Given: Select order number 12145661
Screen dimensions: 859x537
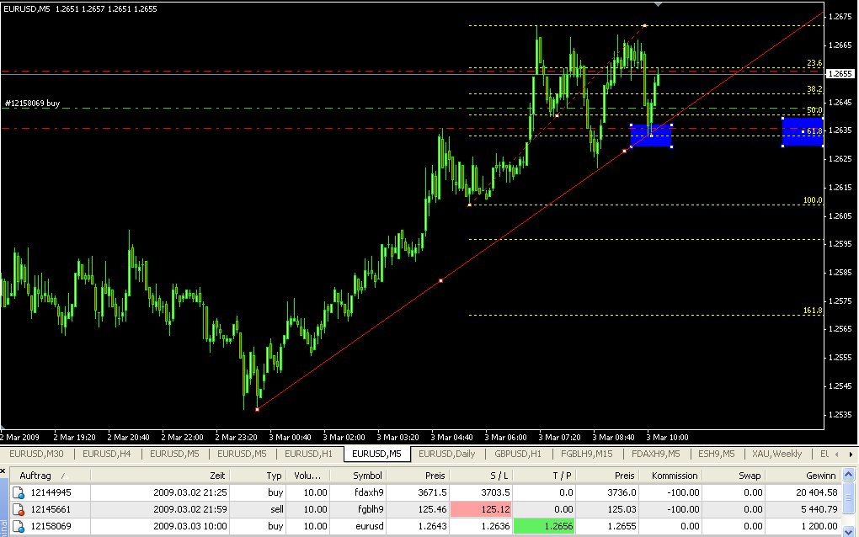Looking at the screenshot, I should click(x=51, y=509).
